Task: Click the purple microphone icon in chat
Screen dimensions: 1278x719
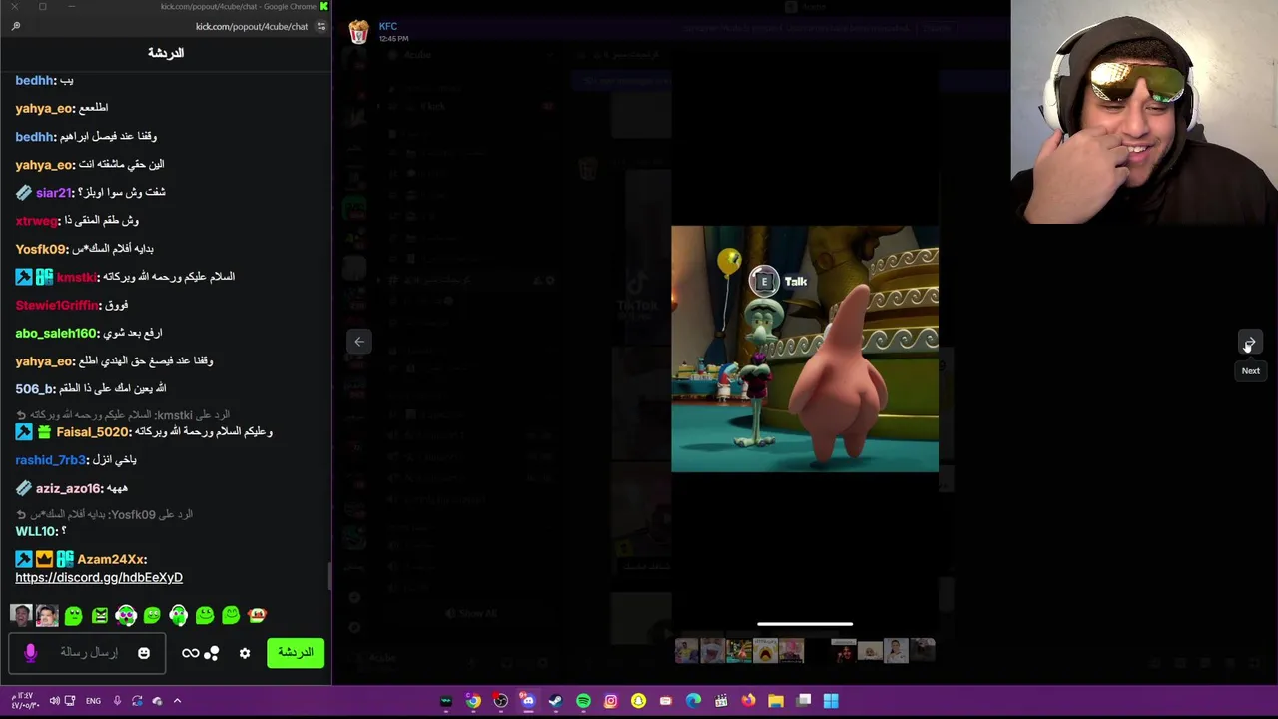Action: point(30,653)
